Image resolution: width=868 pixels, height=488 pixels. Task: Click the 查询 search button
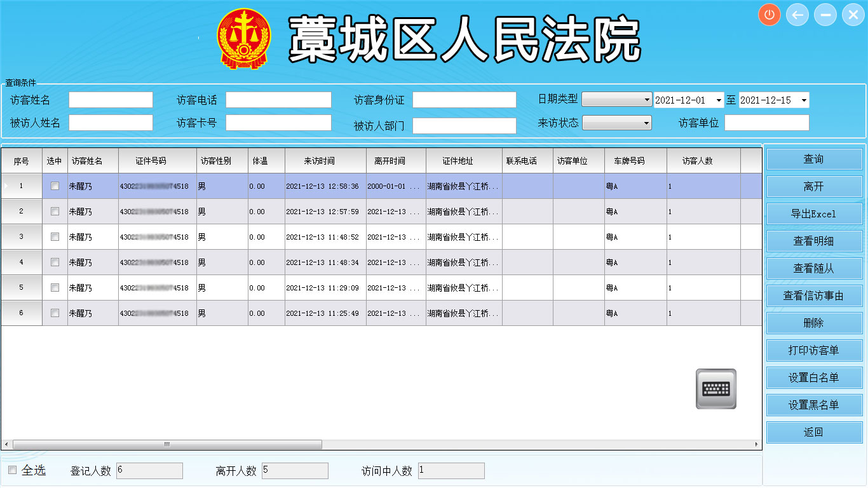coord(814,159)
